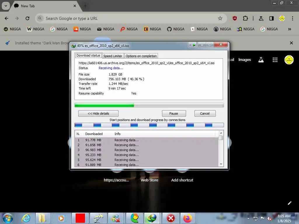299x224 pixels.
Task: Toggle the browser side panel
Action: 271,18
